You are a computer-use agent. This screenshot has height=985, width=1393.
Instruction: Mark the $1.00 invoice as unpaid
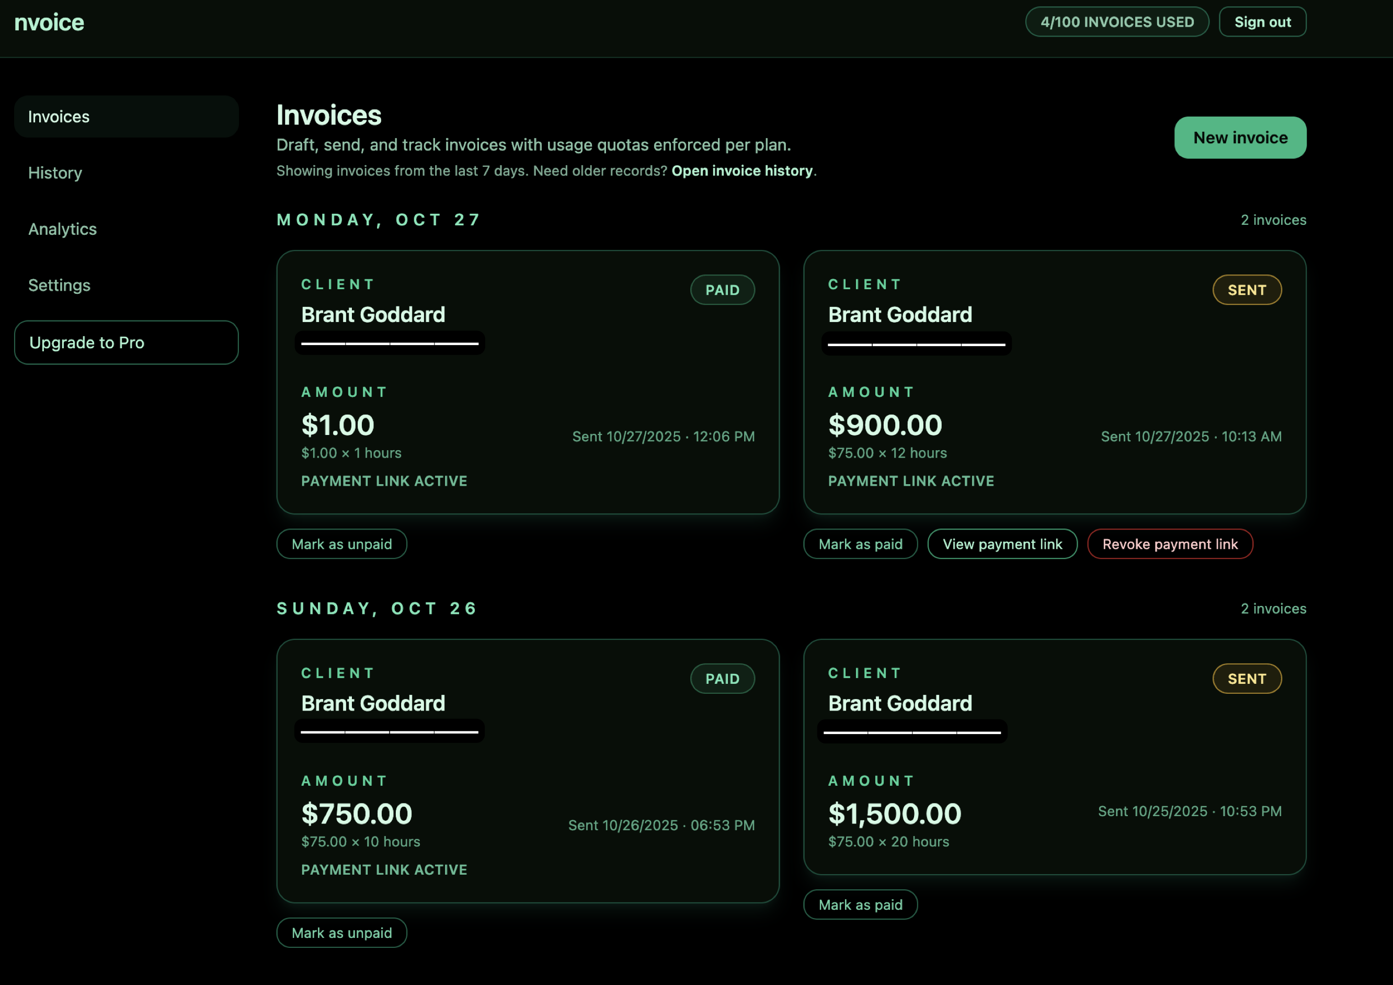pos(341,544)
